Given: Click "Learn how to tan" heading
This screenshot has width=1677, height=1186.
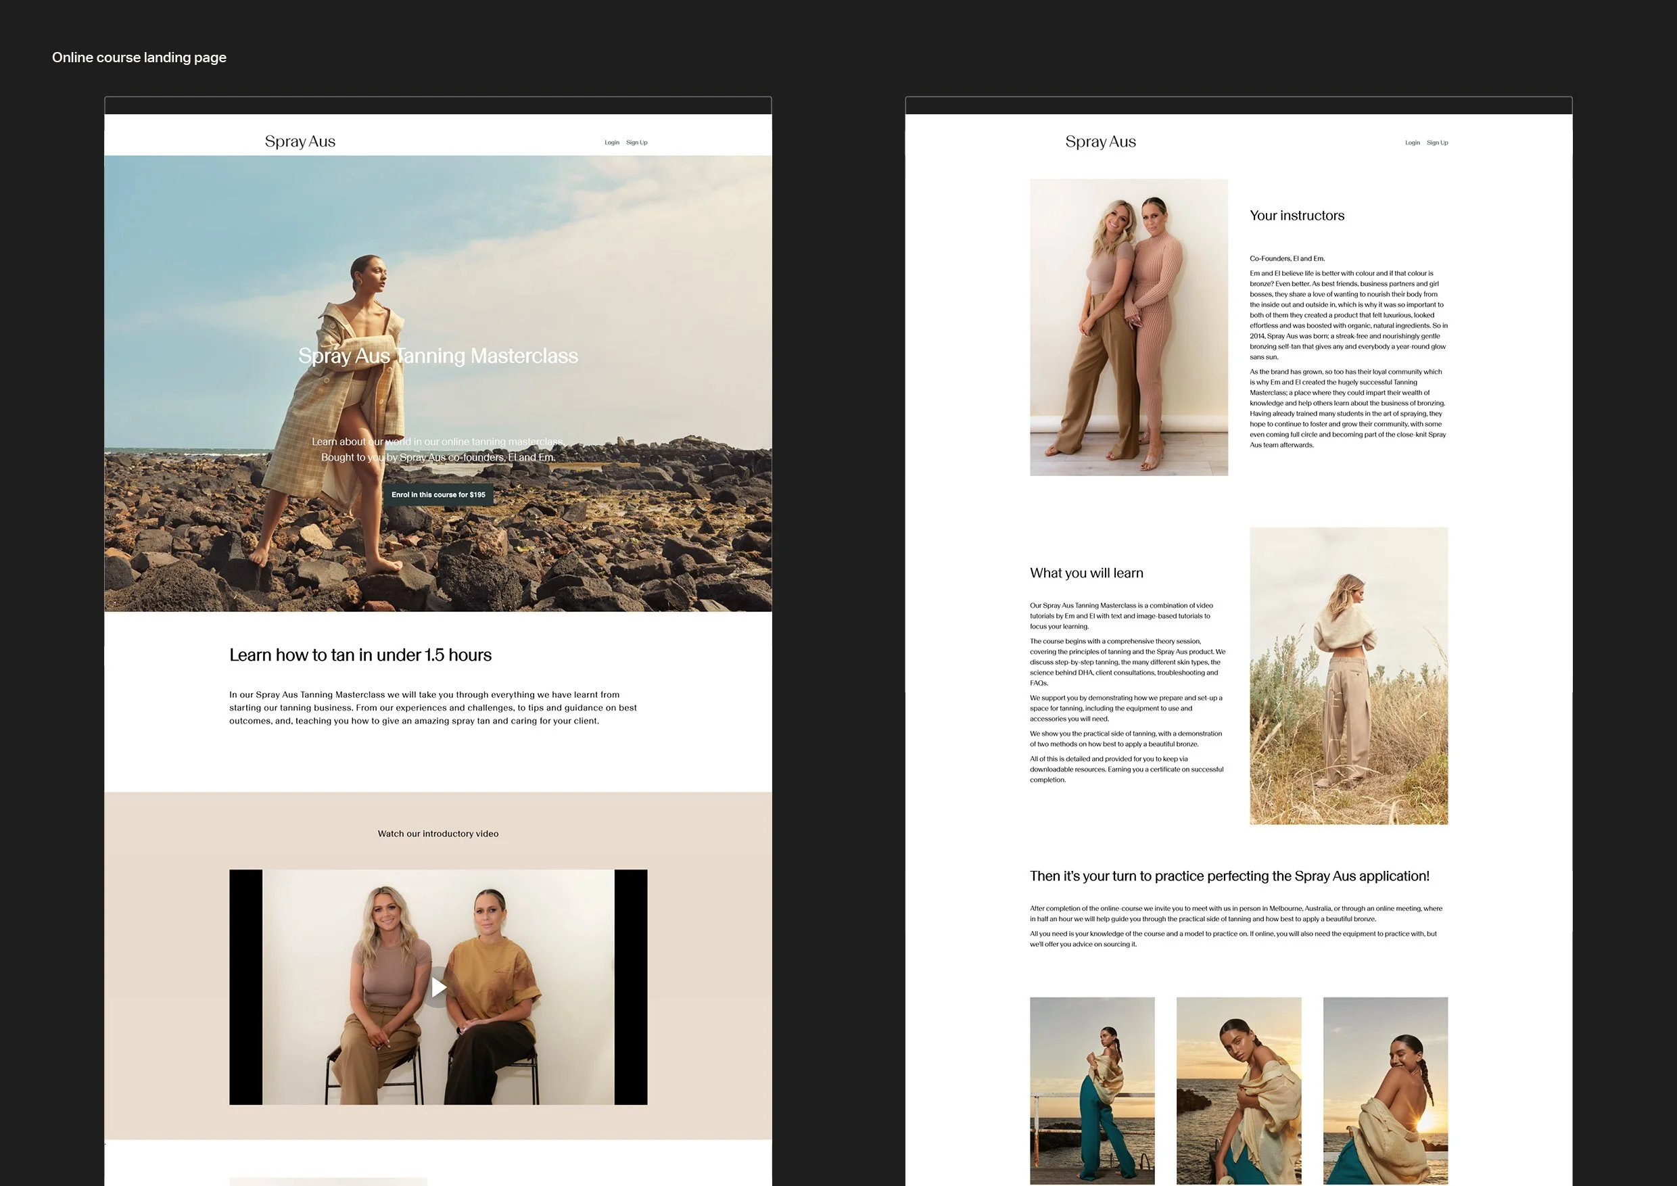Looking at the screenshot, I should click(360, 655).
